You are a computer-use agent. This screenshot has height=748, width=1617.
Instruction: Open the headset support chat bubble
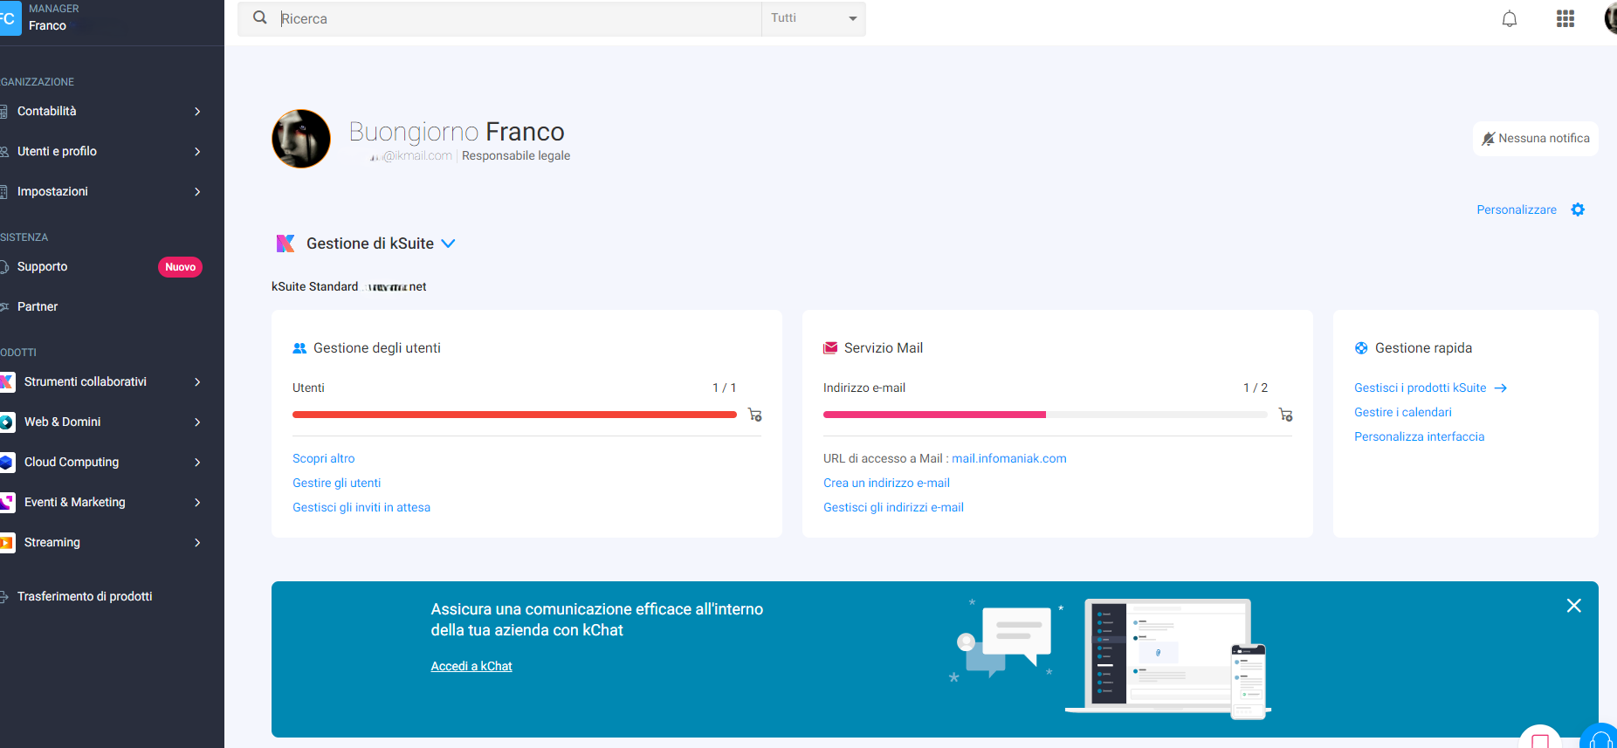click(x=1600, y=738)
